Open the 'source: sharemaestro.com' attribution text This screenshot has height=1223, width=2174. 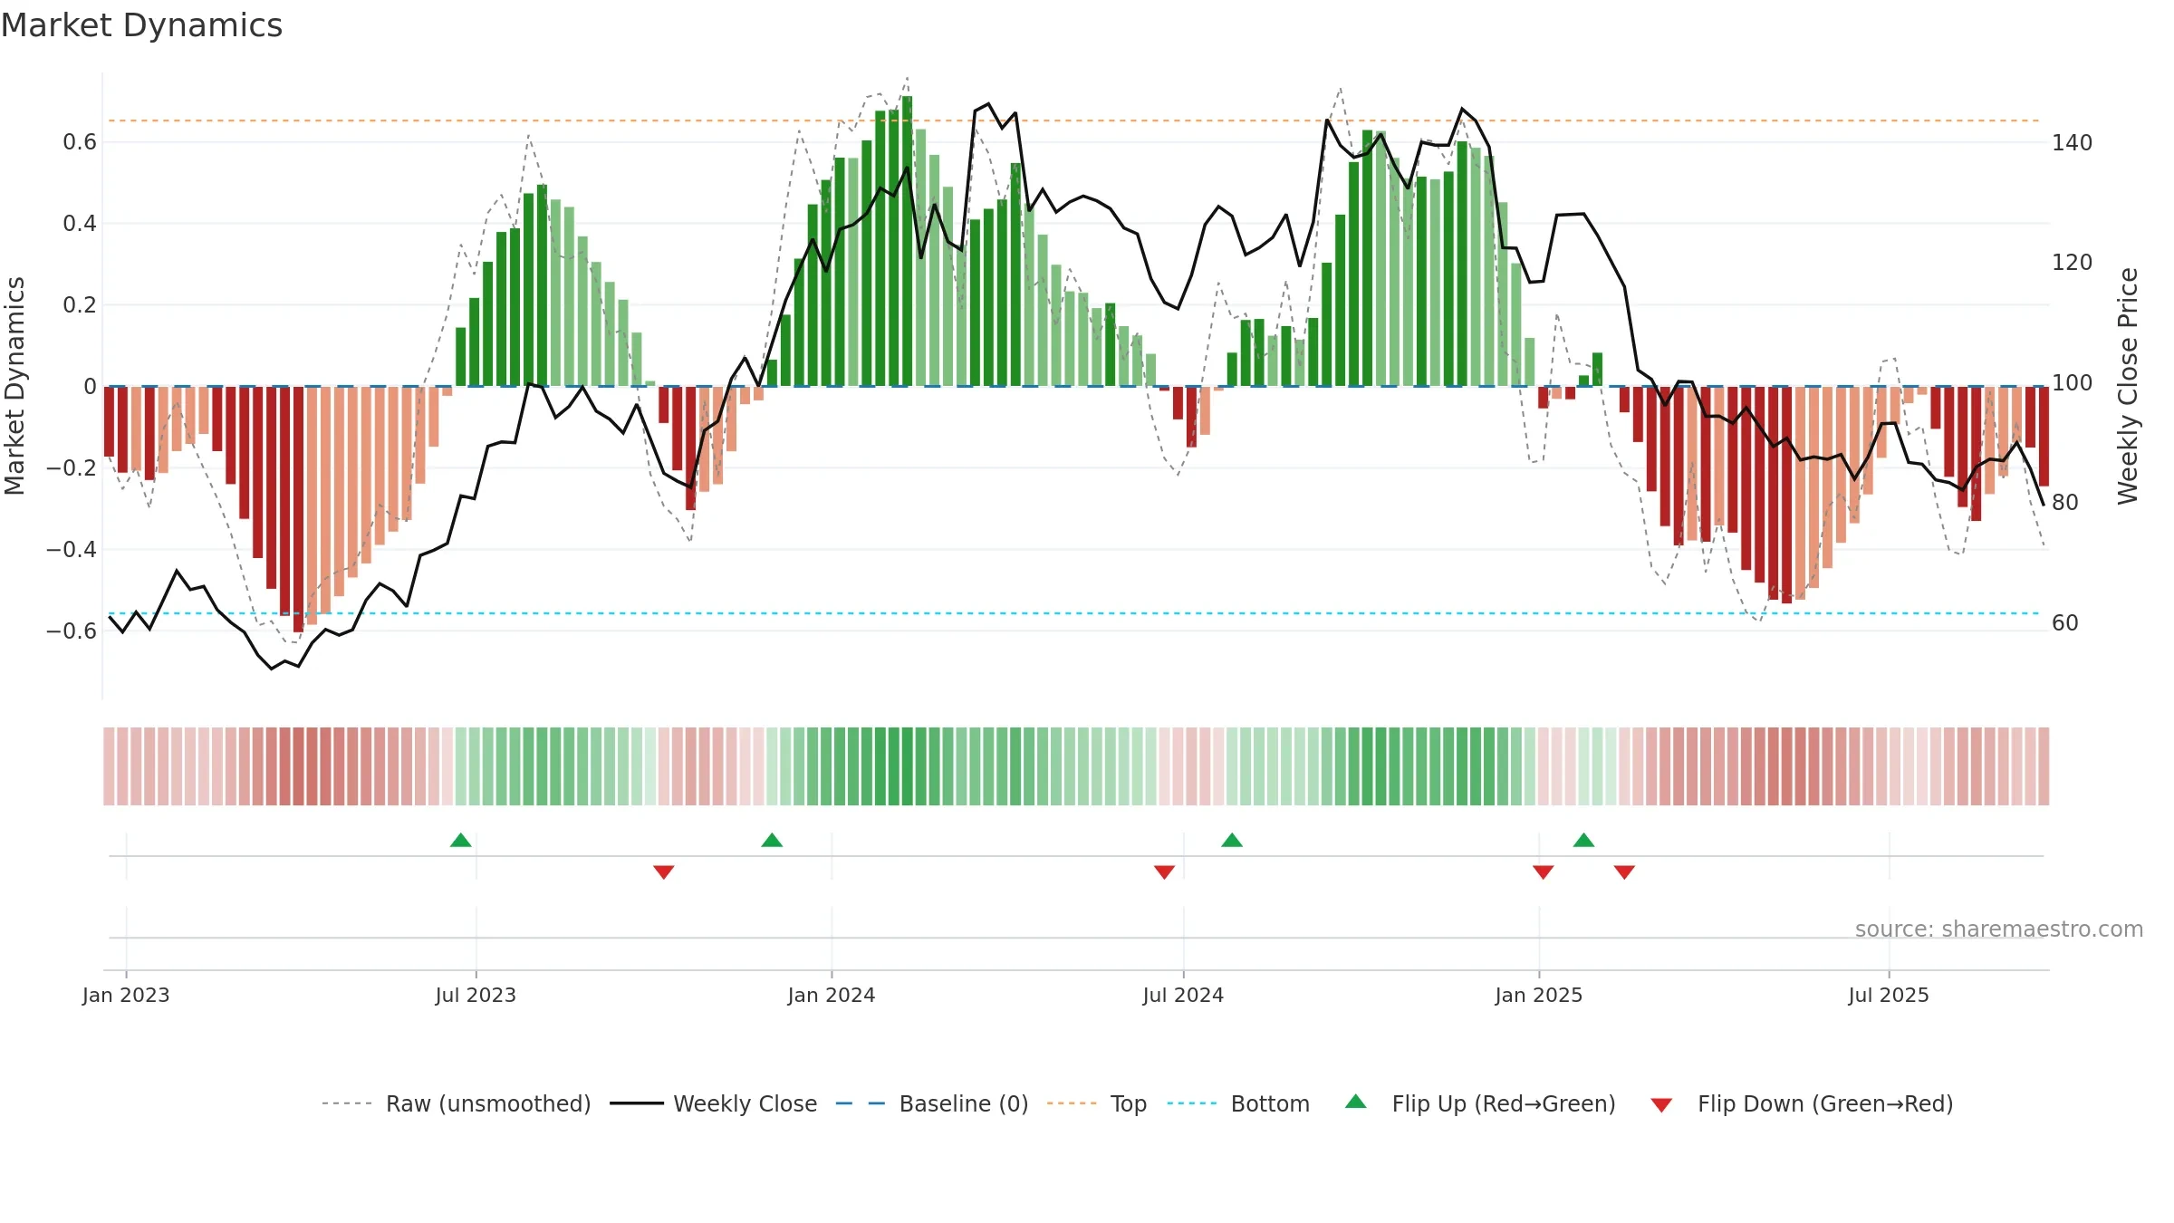[x=1999, y=929]
